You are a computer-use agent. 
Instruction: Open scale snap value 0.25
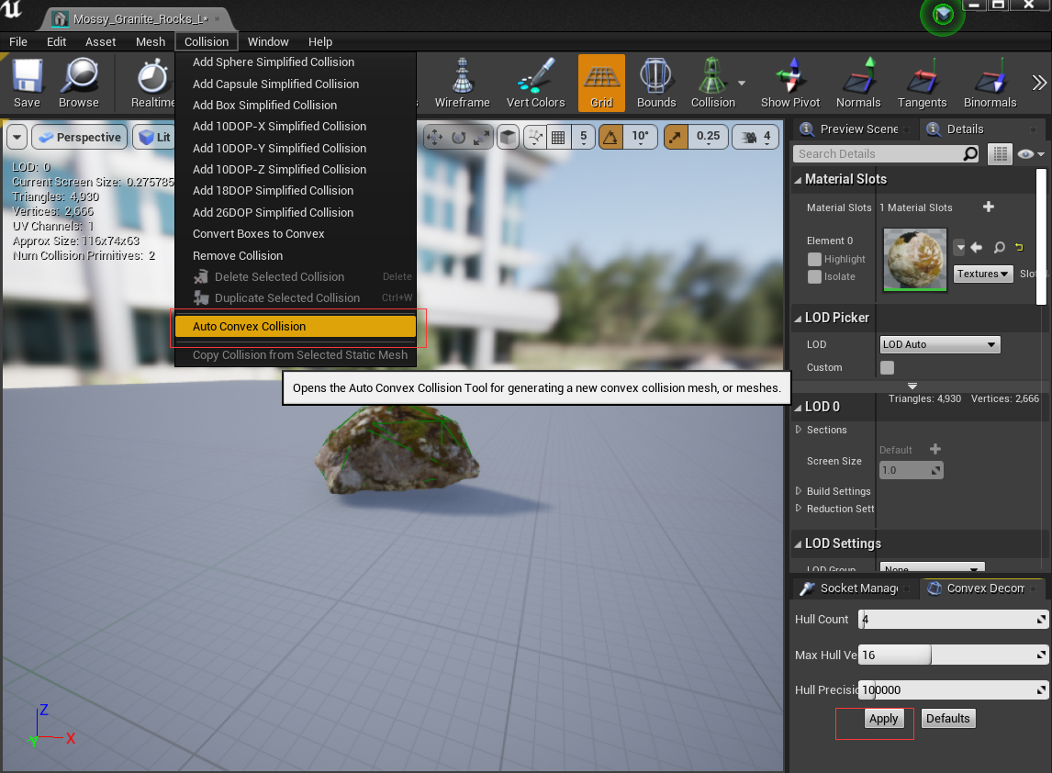pyautogui.click(x=708, y=137)
